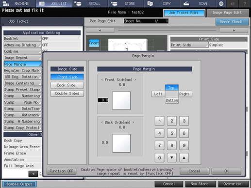Click the help question mark icon
The width and height of the screenshot is (251, 188).
tap(245, 3)
